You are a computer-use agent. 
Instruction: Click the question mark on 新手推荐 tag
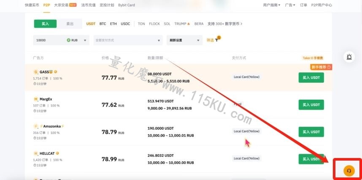click(329, 67)
